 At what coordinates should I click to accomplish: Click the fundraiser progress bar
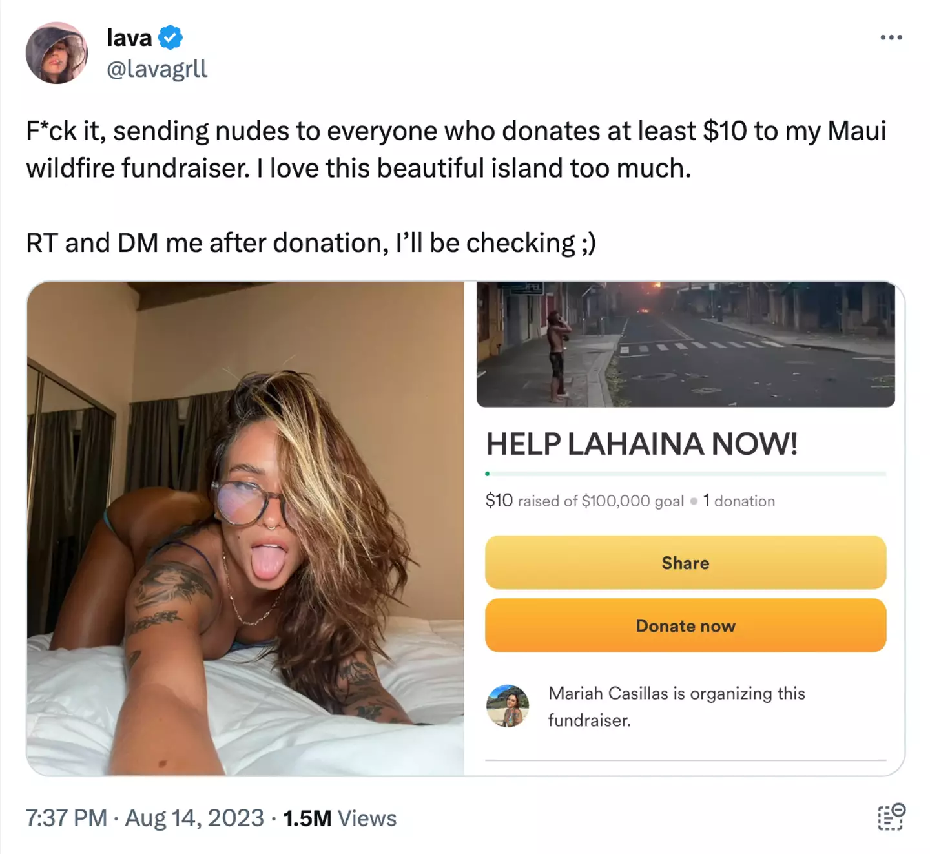point(685,474)
